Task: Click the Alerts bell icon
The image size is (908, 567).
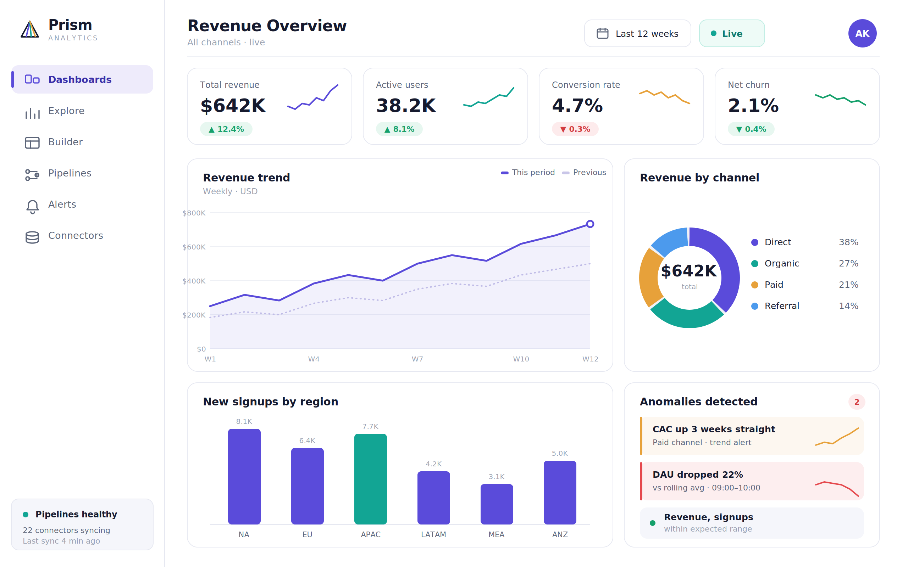Action: (32, 207)
